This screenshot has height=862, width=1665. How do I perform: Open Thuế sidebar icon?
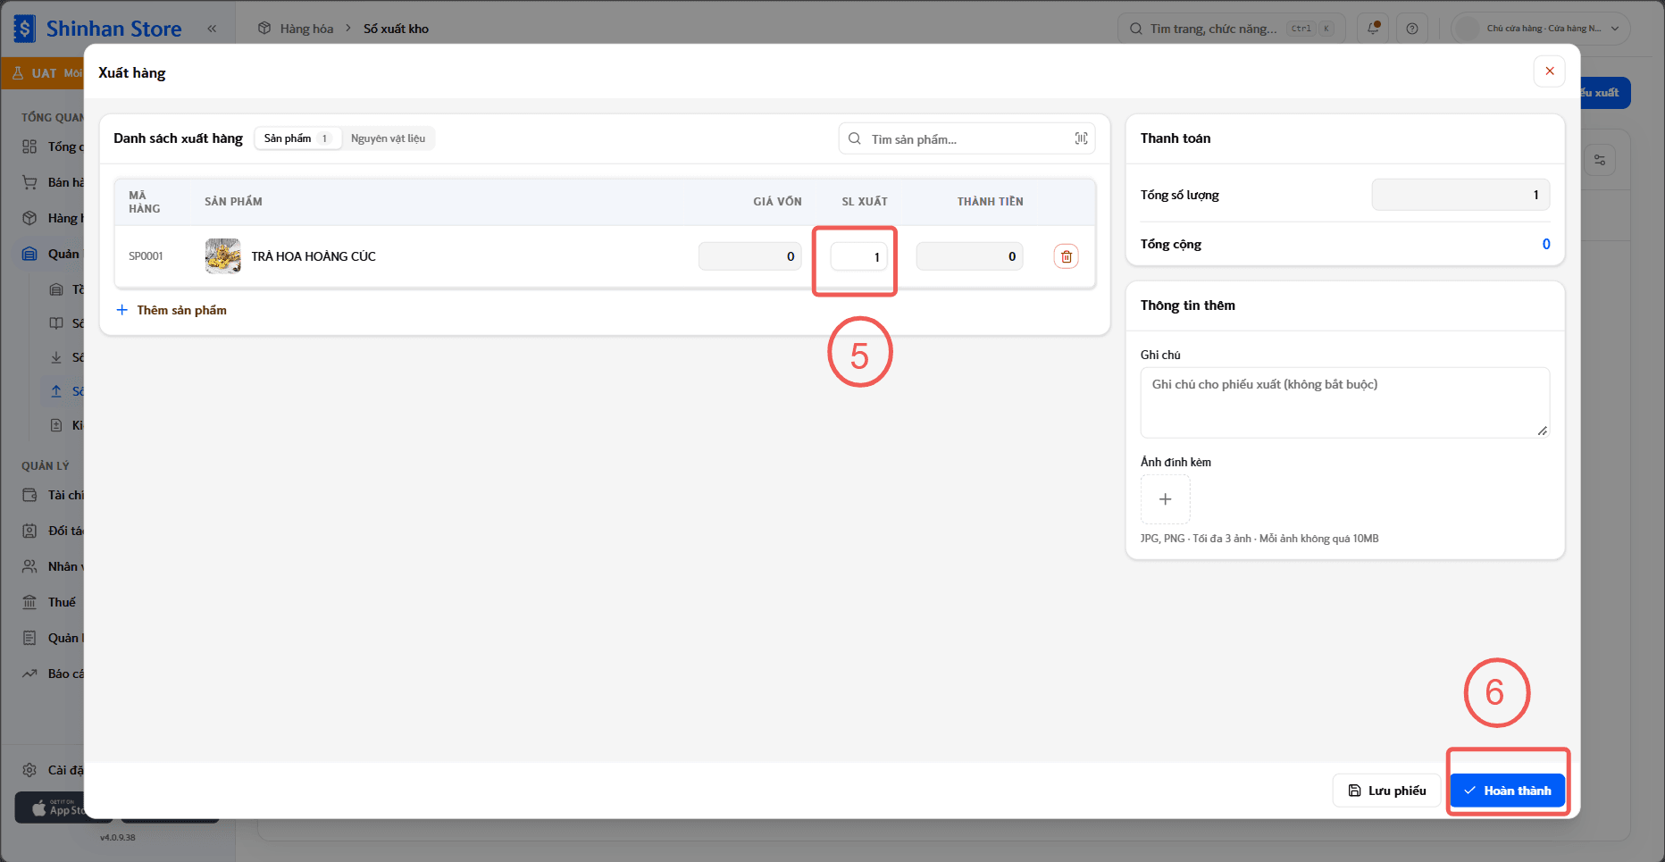30,602
